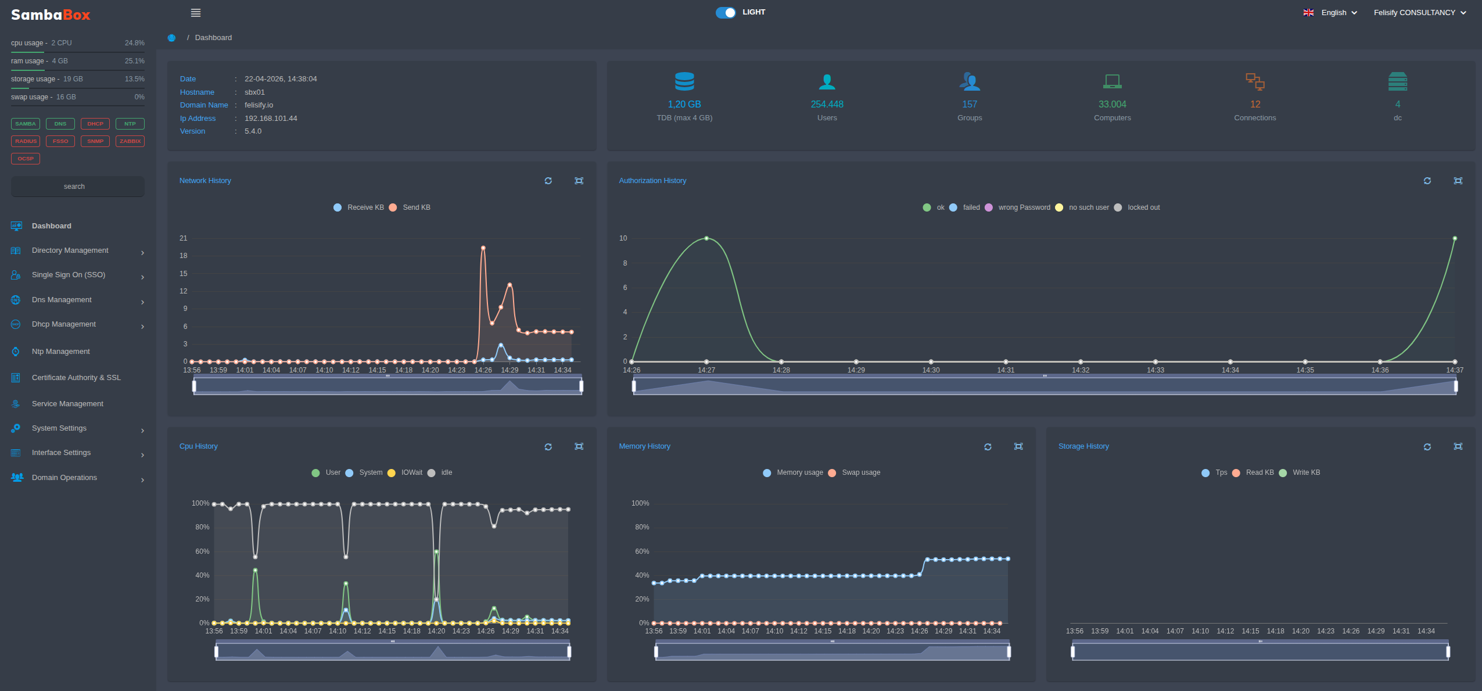The width and height of the screenshot is (1482, 691).
Task: Toggle the LIGHT theme switch
Action: [725, 13]
